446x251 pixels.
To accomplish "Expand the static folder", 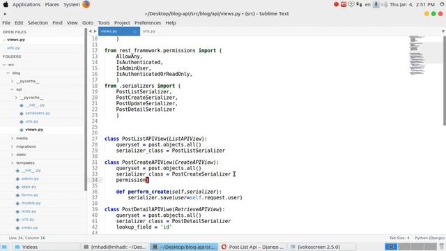I will click(12, 155).
